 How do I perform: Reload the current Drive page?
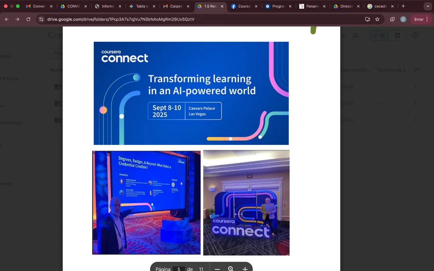(x=28, y=19)
